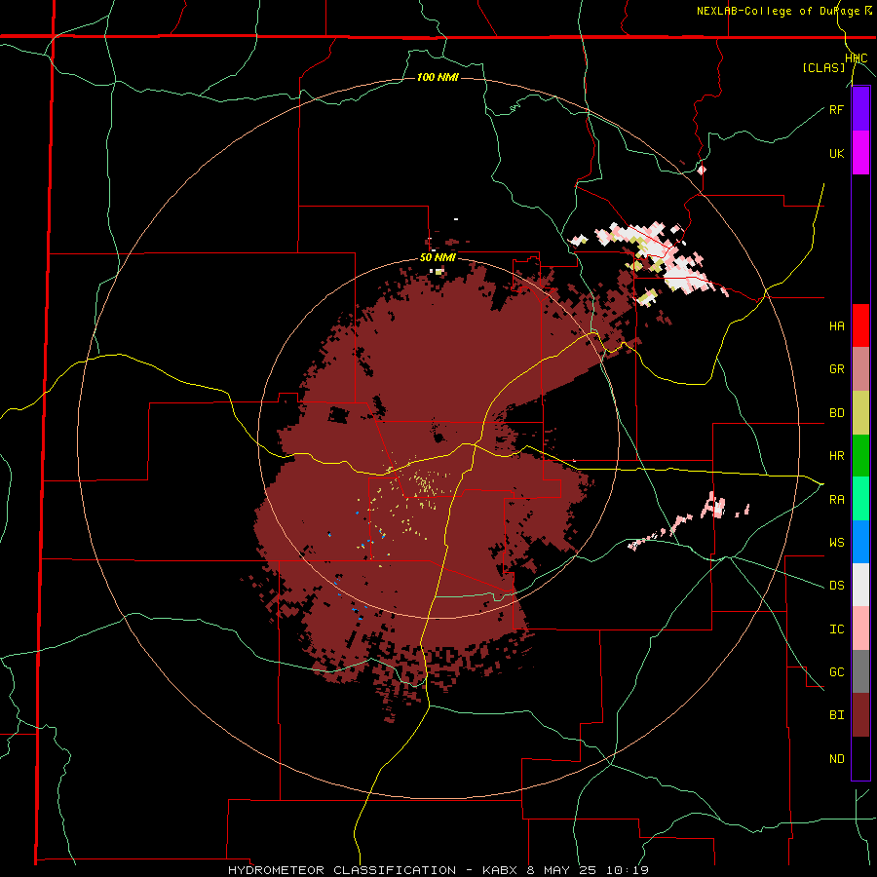Click the BI legend label
Screen dimensions: 877x877
pos(836,715)
